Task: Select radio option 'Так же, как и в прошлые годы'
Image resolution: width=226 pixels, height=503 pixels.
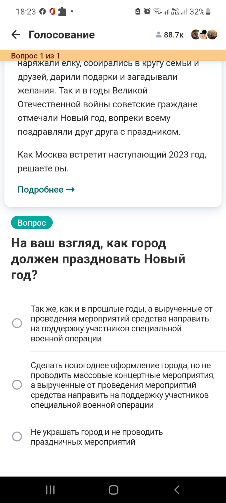Action: point(17,323)
